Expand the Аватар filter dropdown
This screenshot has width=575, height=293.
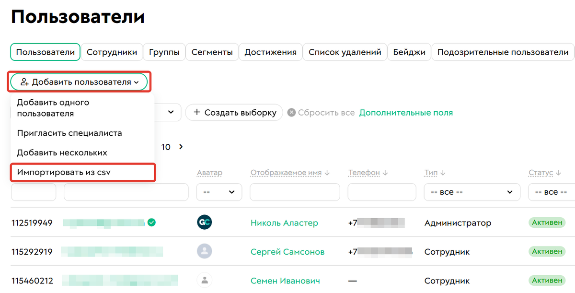click(219, 192)
